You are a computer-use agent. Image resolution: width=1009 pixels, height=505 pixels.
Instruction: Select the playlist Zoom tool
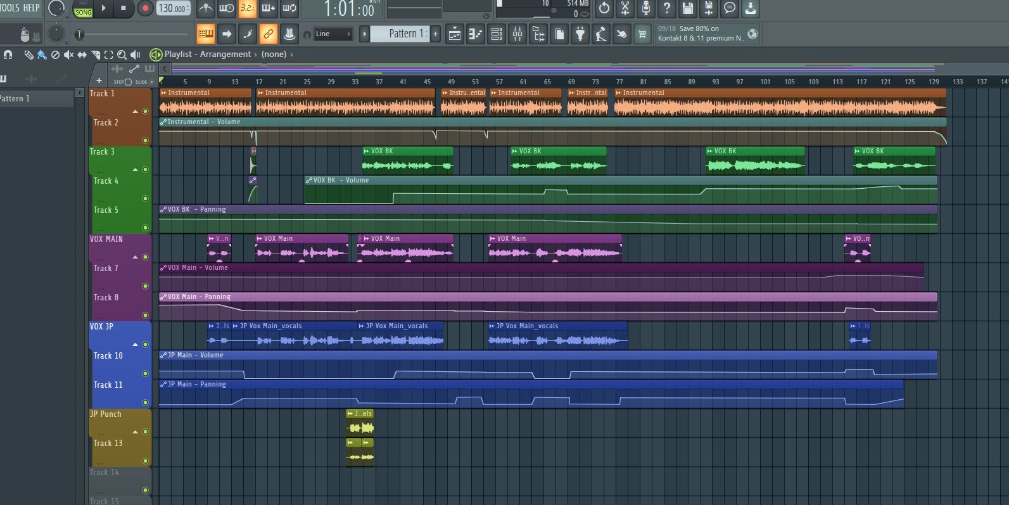122,55
